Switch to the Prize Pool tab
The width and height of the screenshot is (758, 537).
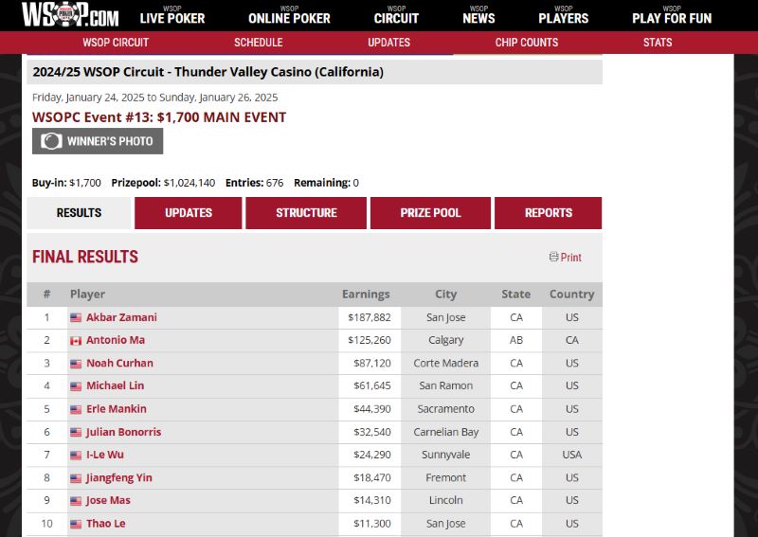pos(430,213)
